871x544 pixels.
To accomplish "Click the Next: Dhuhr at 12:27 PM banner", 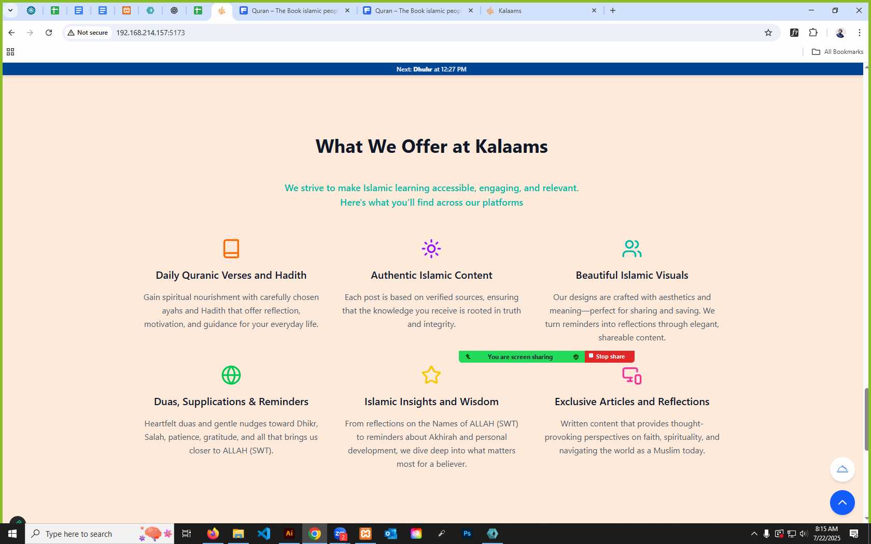I will (431, 69).
